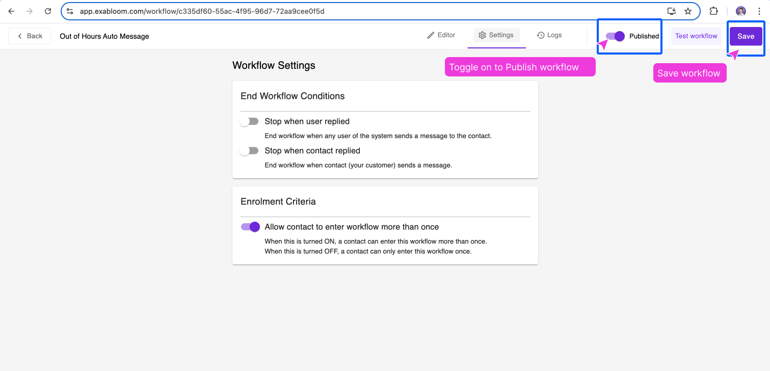Disable Allow contact to enter workflow more than once

(x=250, y=227)
